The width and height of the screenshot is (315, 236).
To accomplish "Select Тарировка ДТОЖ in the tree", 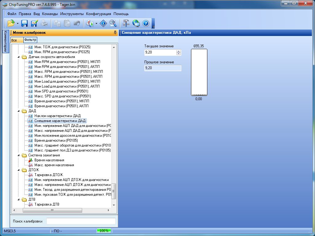I will [x=49, y=175].
